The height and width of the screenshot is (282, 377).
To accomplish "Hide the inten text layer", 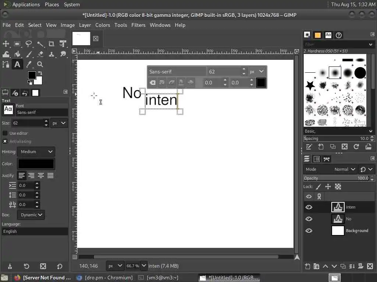I will coord(309,207).
